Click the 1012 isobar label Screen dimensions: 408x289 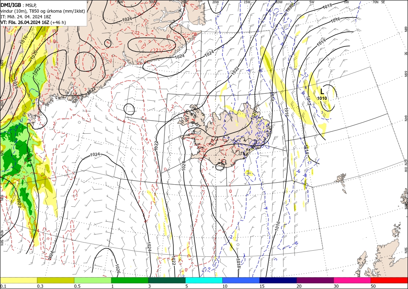[308, 101]
